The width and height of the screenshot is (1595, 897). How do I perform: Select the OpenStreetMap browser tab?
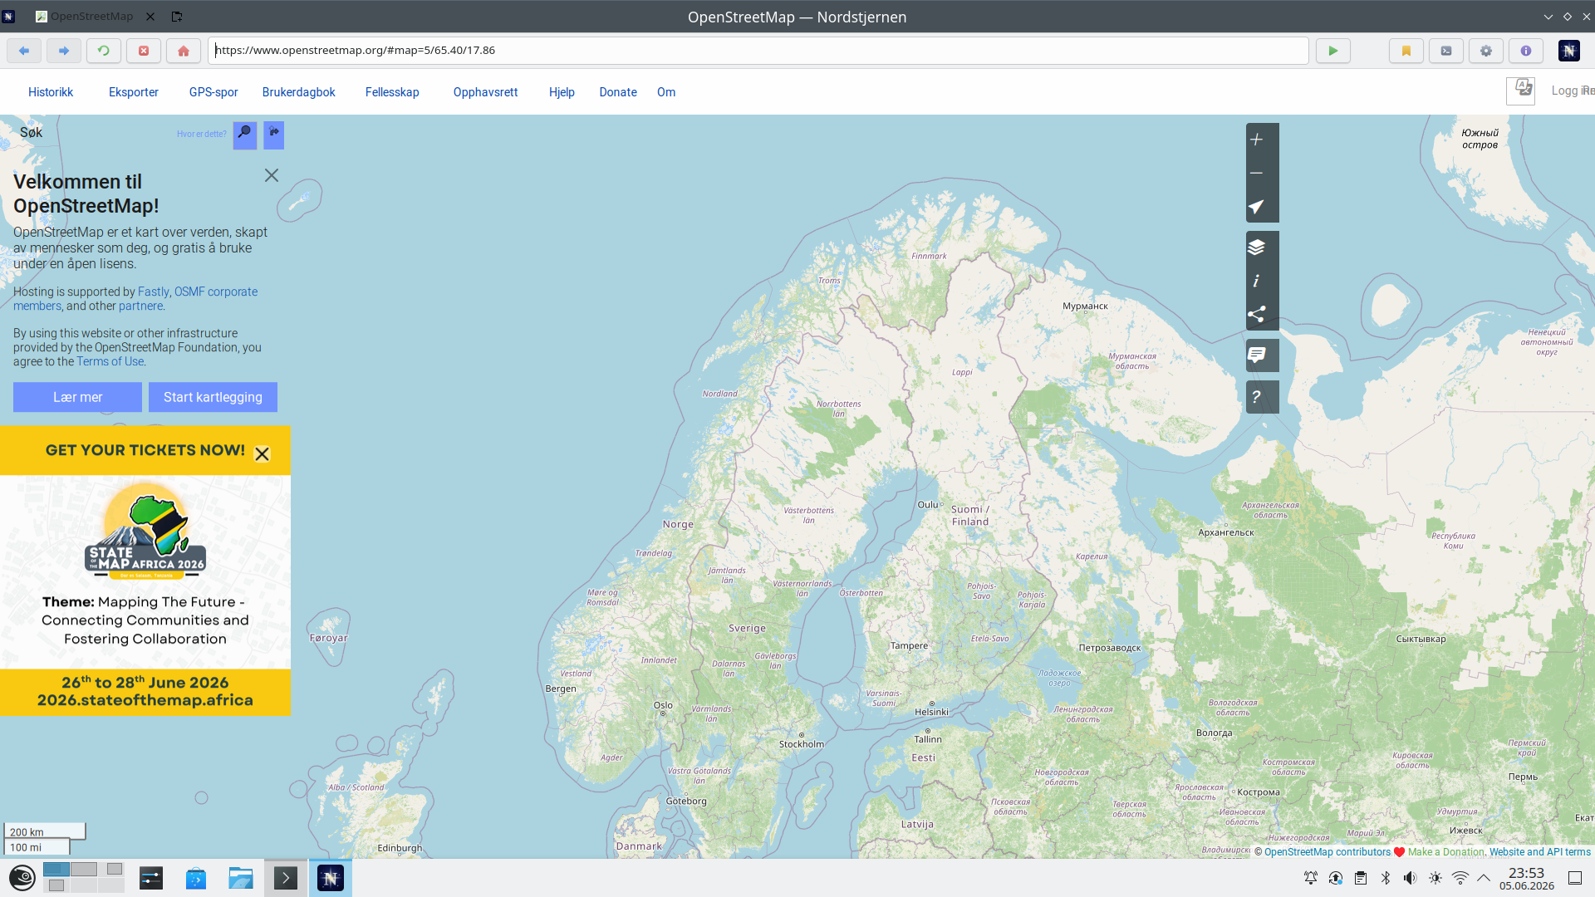click(91, 16)
